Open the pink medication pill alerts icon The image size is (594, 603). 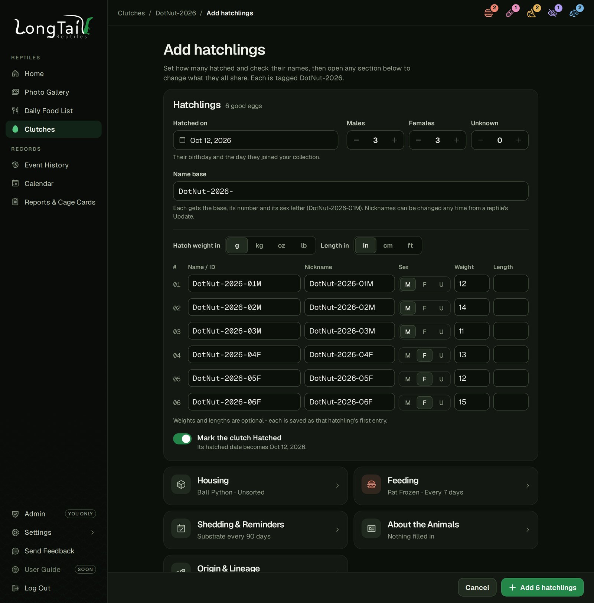[x=510, y=13]
